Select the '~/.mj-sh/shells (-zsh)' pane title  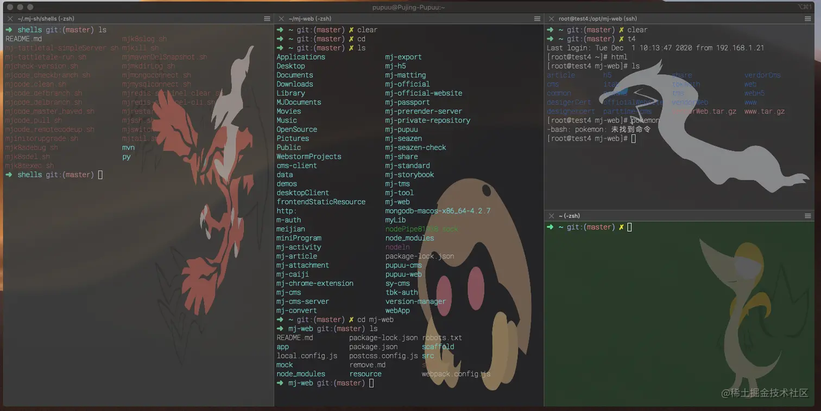click(x=46, y=19)
